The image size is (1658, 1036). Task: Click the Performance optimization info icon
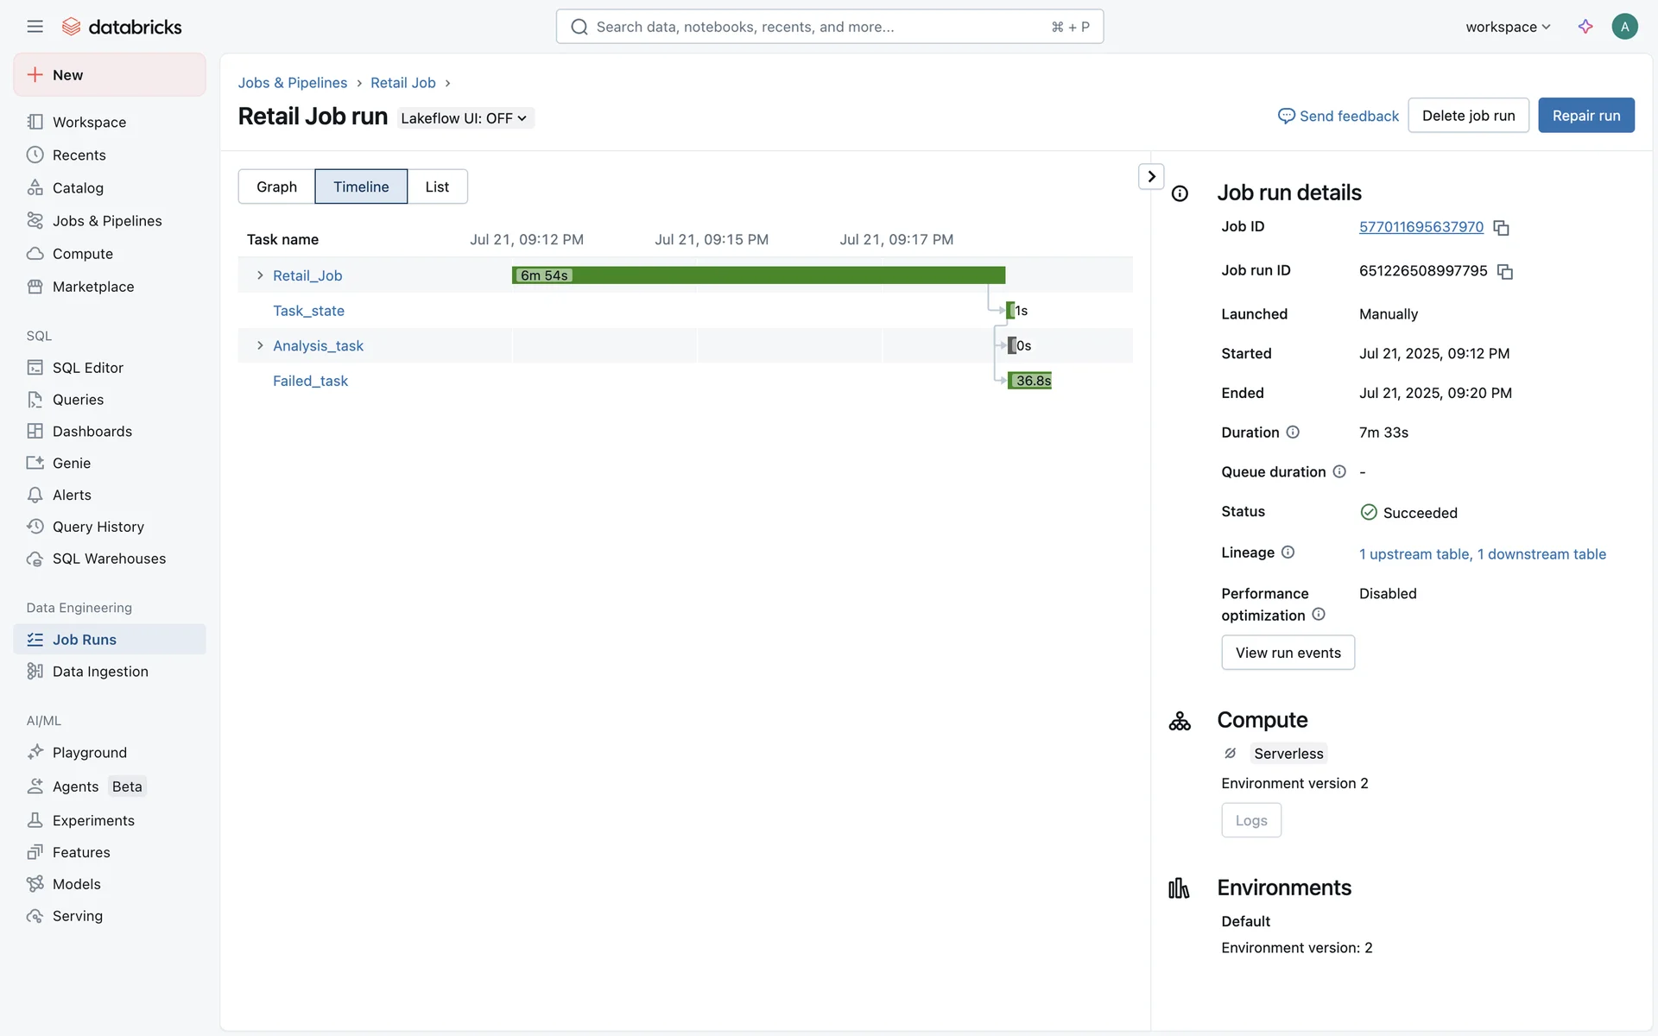(x=1319, y=615)
